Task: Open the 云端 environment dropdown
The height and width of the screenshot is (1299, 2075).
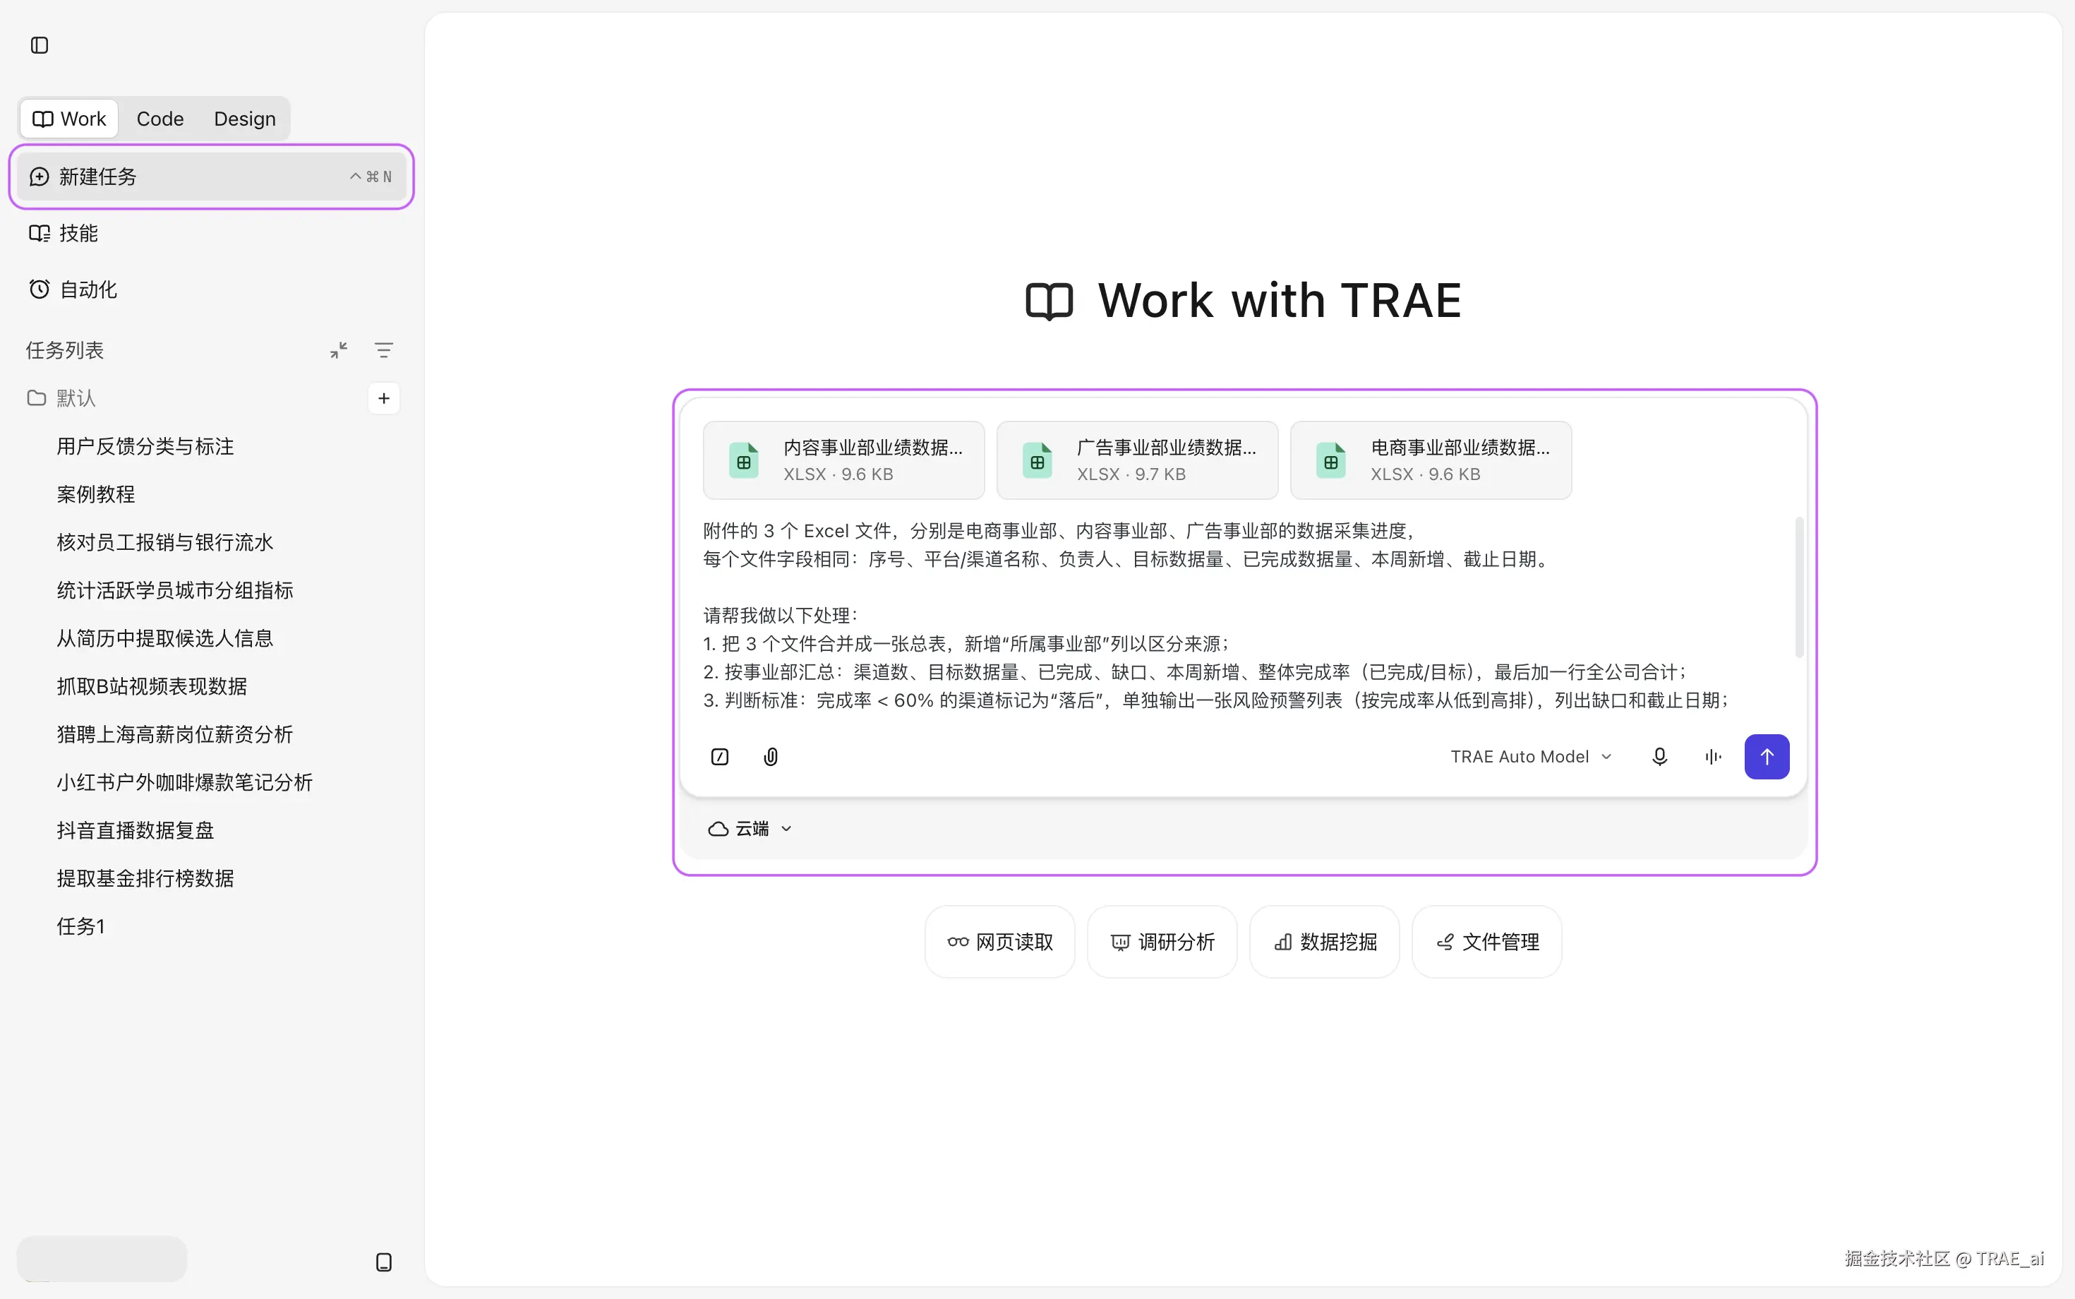Action: (x=750, y=829)
